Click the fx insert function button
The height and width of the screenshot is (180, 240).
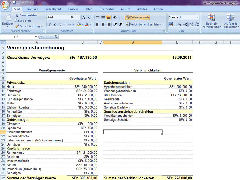(56, 37)
